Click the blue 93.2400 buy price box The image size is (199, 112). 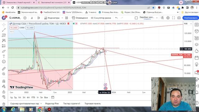tap(30, 28)
